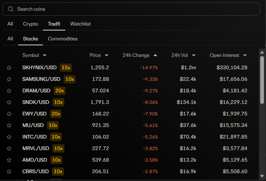The image size is (266, 181).
Task: Select the top-level All tab
Action: [10, 24]
